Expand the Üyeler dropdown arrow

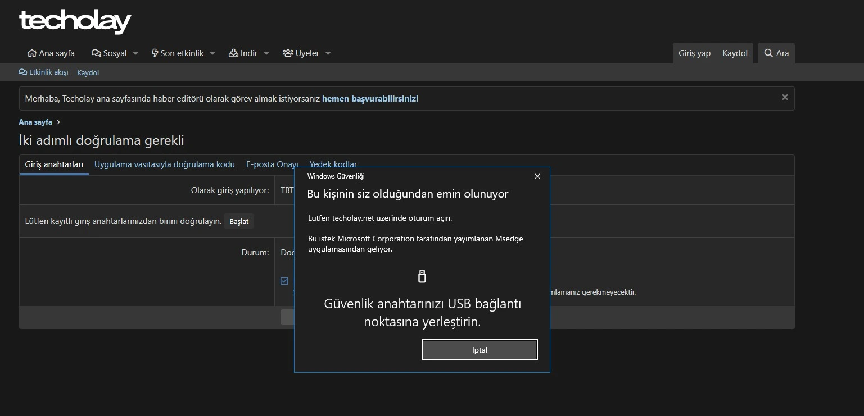(x=328, y=53)
